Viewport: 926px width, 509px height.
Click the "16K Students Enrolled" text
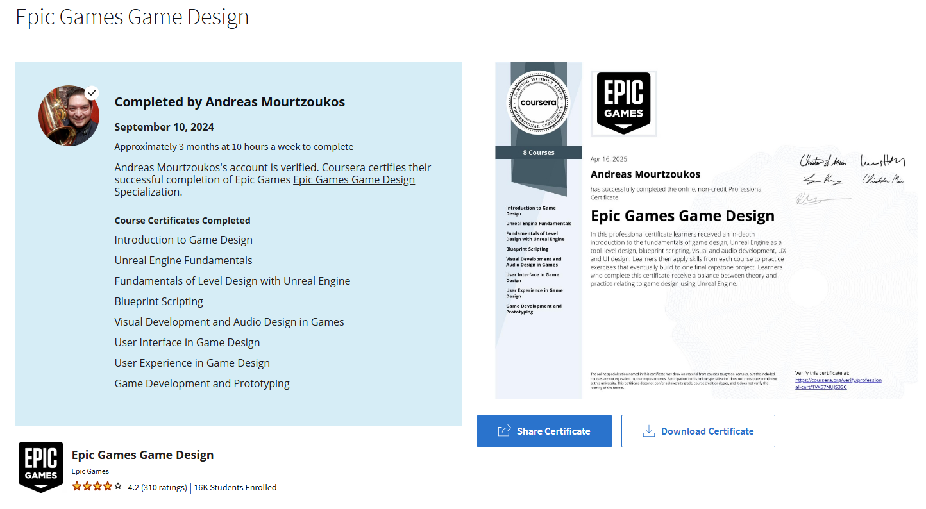pyautogui.click(x=235, y=487)
